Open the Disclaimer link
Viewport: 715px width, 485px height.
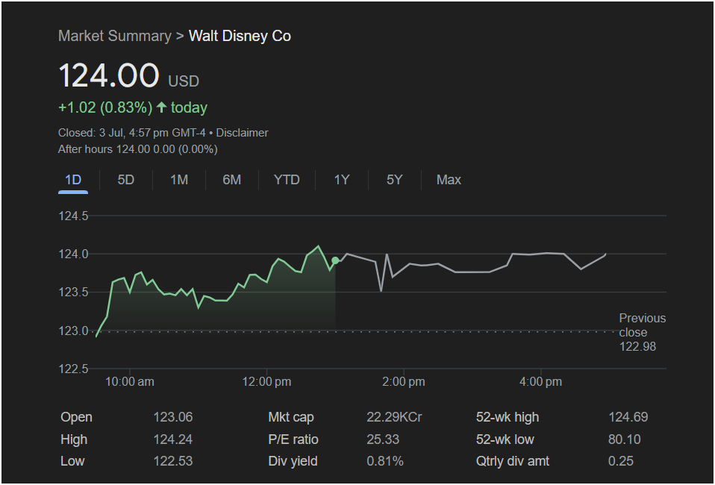pyautogui.click(x=242, y=133)
